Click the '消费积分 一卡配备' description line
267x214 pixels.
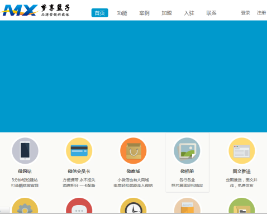[79, 186]
